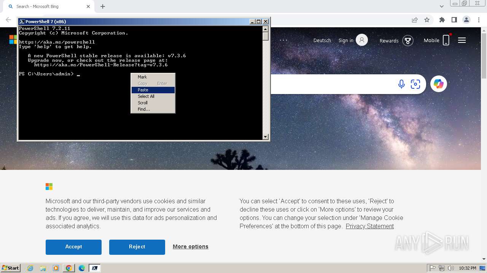Toggle Chrome side panel icon
487x273 pixels.
[x=454, y=20]
